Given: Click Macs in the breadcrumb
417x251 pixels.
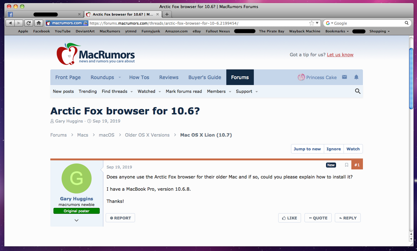Looking at the screenshot, I should (x=83, y=135).
